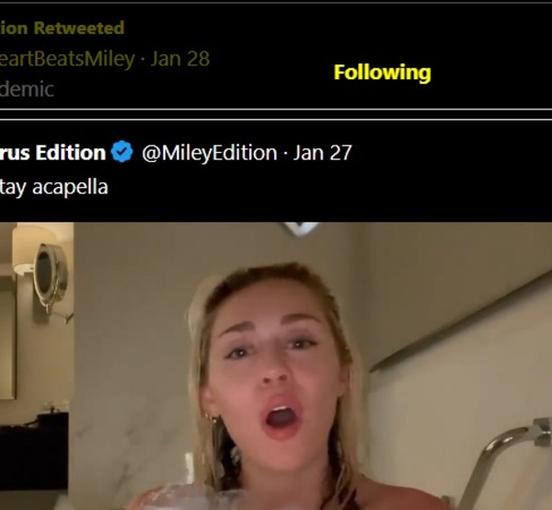Click the white arrow shape atop the video
The height and width of the screenshot is (510, 552).
pos(301,227)
